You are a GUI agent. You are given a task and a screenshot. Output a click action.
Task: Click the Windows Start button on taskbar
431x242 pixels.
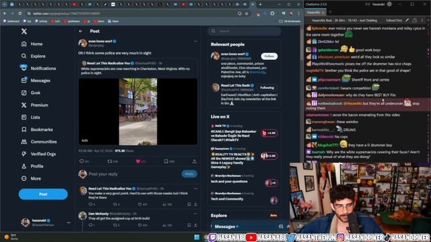click(x=197, y=237)
